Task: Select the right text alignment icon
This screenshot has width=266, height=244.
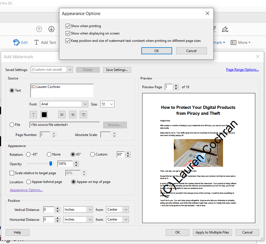Action: 83,115
